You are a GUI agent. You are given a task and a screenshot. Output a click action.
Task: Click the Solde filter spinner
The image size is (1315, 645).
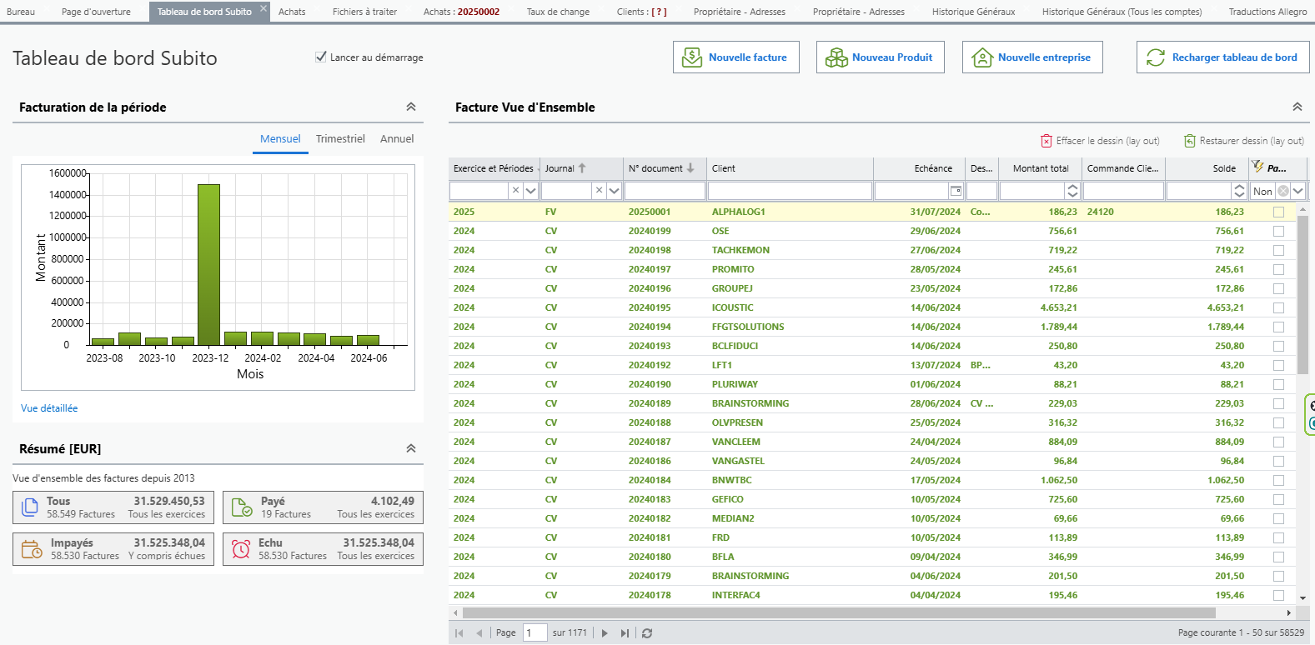1240,191
